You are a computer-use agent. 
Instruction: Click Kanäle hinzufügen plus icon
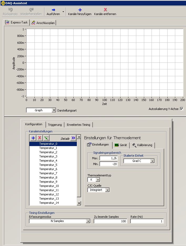(80, 10)
